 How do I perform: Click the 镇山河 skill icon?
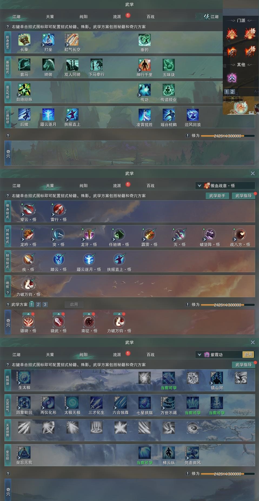(217, 378)
